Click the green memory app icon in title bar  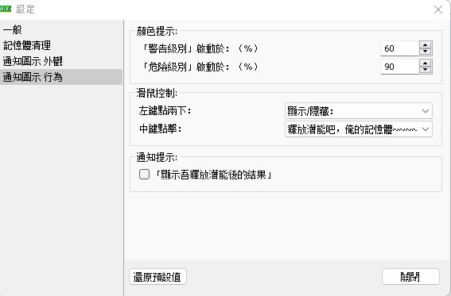pyautogui.click(x=6, y=9)
